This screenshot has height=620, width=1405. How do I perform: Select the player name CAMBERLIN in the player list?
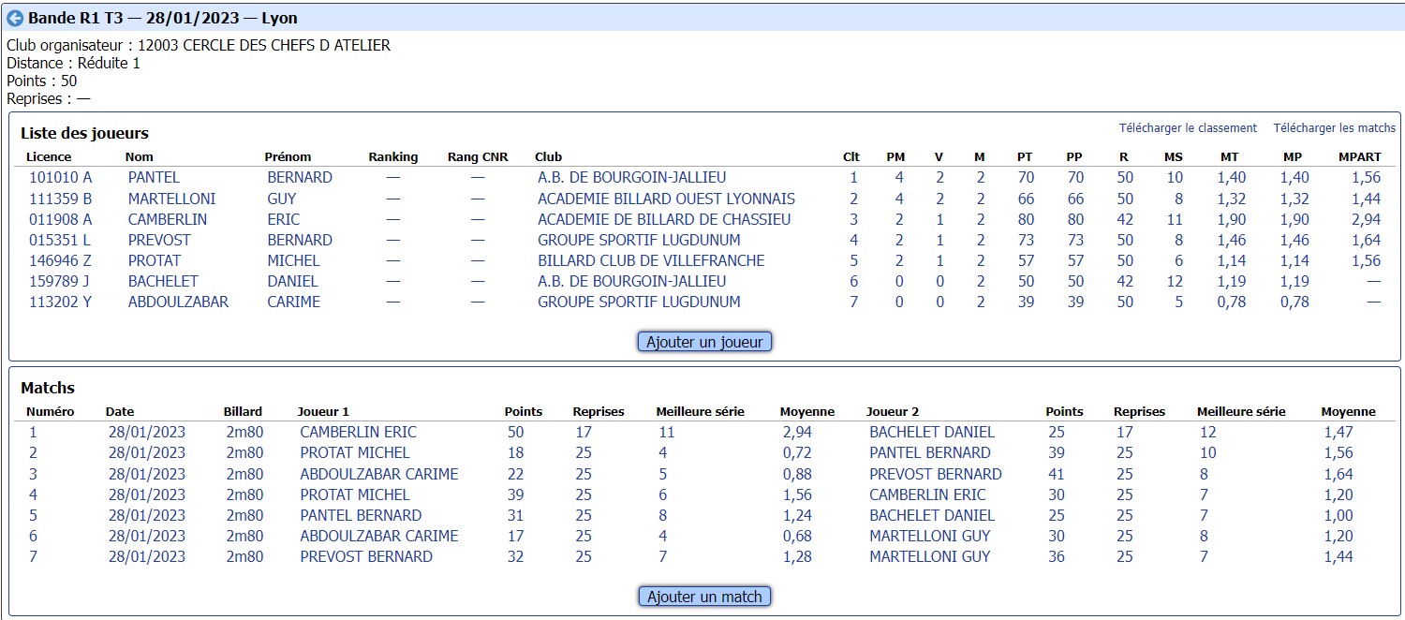pyautogui.click(x=168, y=219)
